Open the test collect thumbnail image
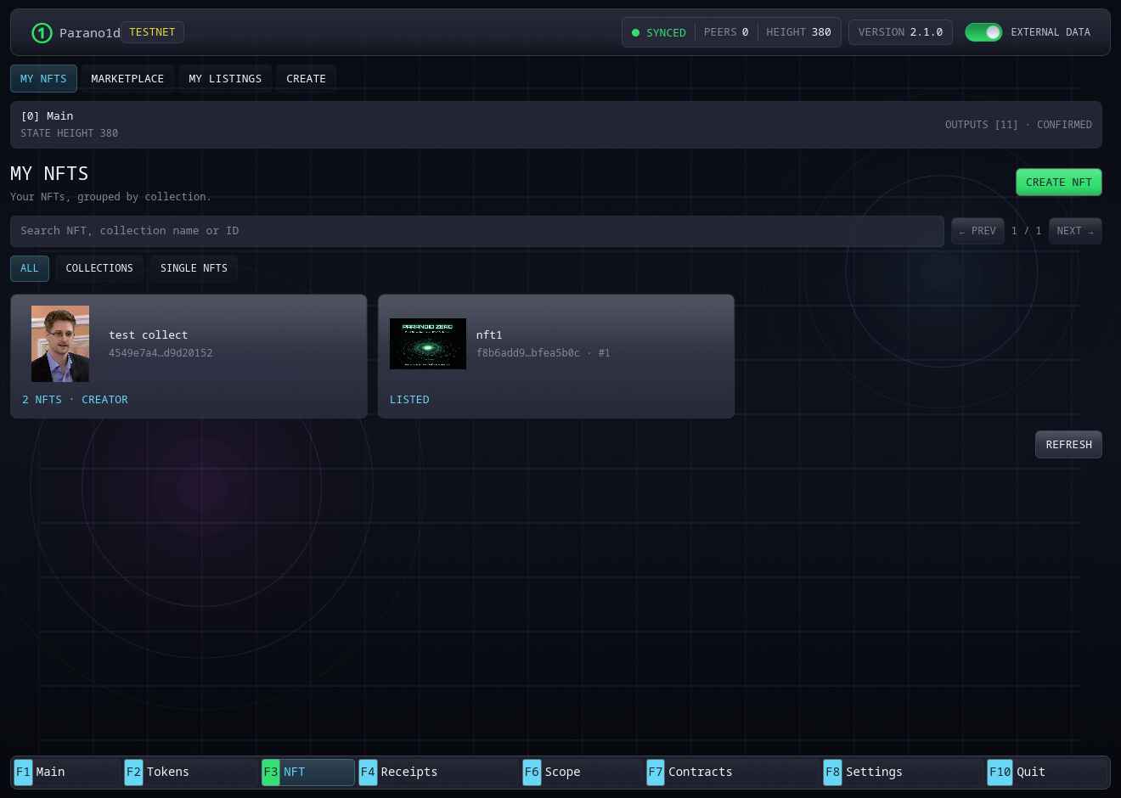 pos(60,344)
